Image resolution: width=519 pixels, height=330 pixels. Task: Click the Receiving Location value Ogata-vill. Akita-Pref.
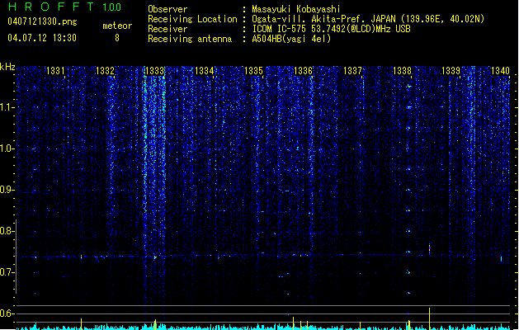(309, 19)
